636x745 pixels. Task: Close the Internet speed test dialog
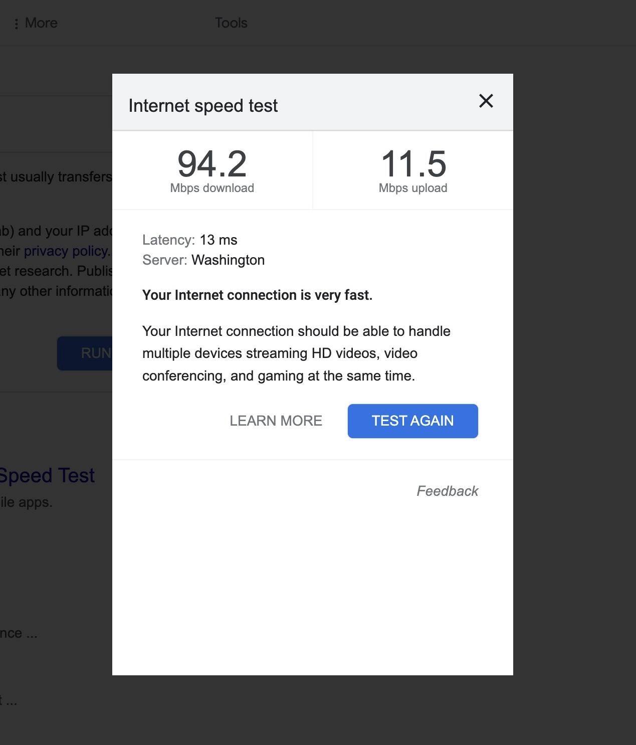coord(486,101)
